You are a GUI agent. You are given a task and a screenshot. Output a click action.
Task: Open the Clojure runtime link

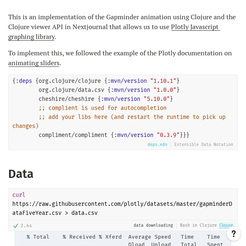pos(226,225)
